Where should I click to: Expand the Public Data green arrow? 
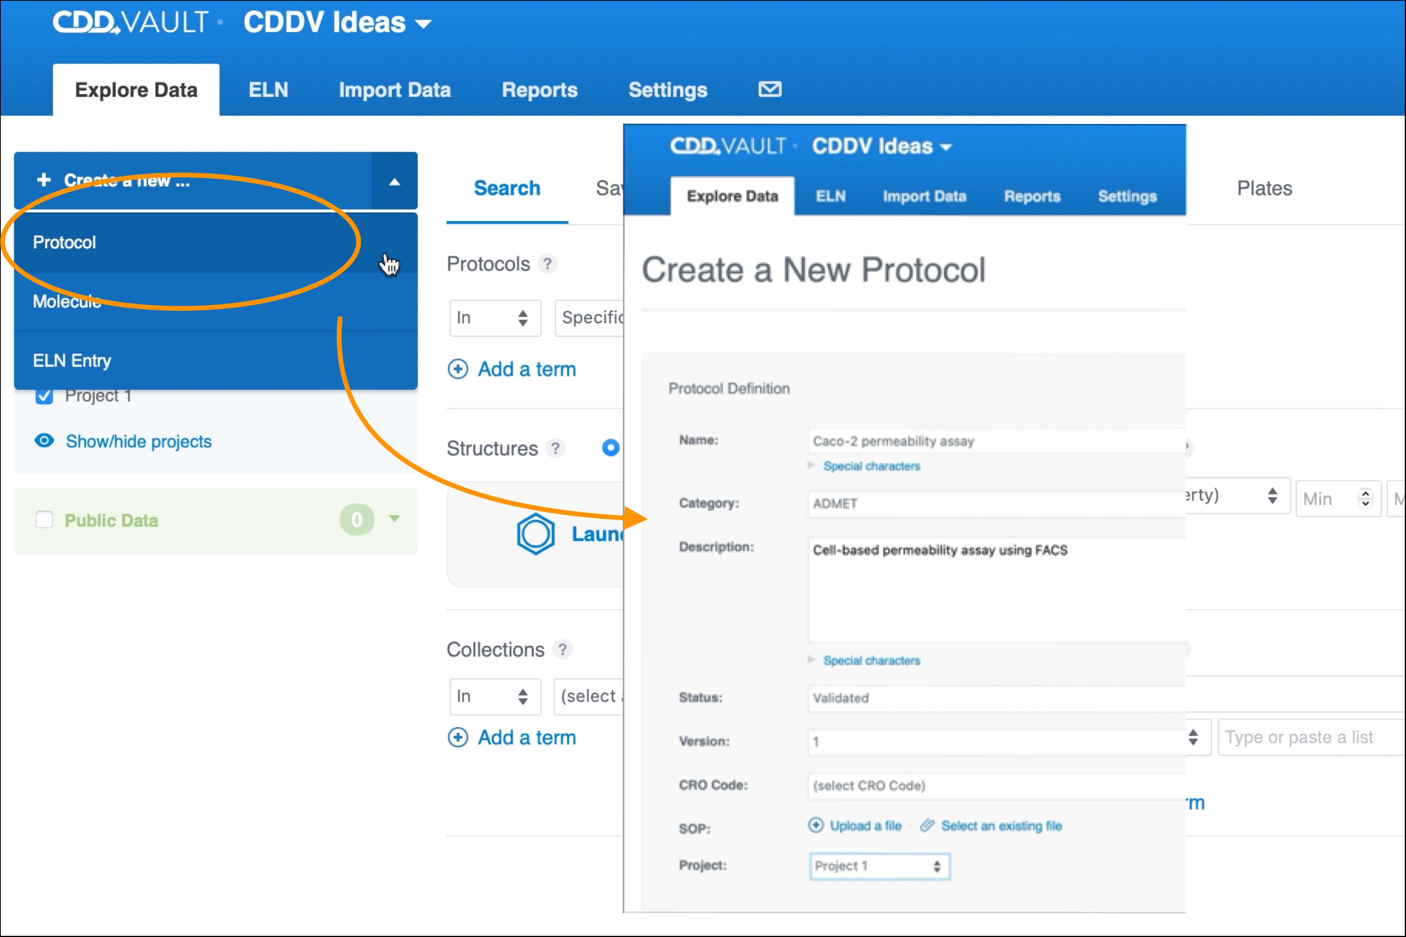tap(394, 519)
